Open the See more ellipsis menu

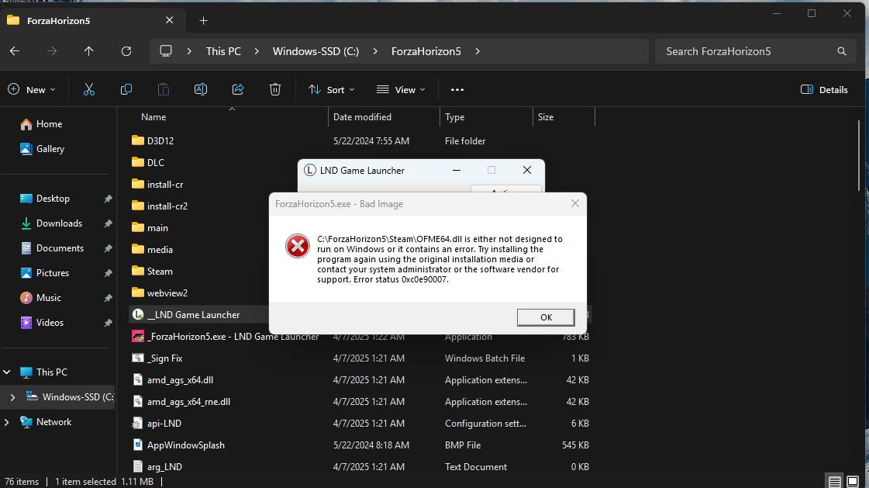(457, 89)
